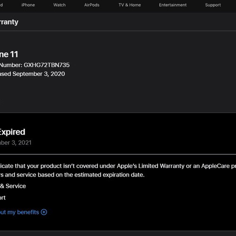This screenshot has height=236, width=236.
Task: Go to TV & Home in navigation
Action: (130, 5)
